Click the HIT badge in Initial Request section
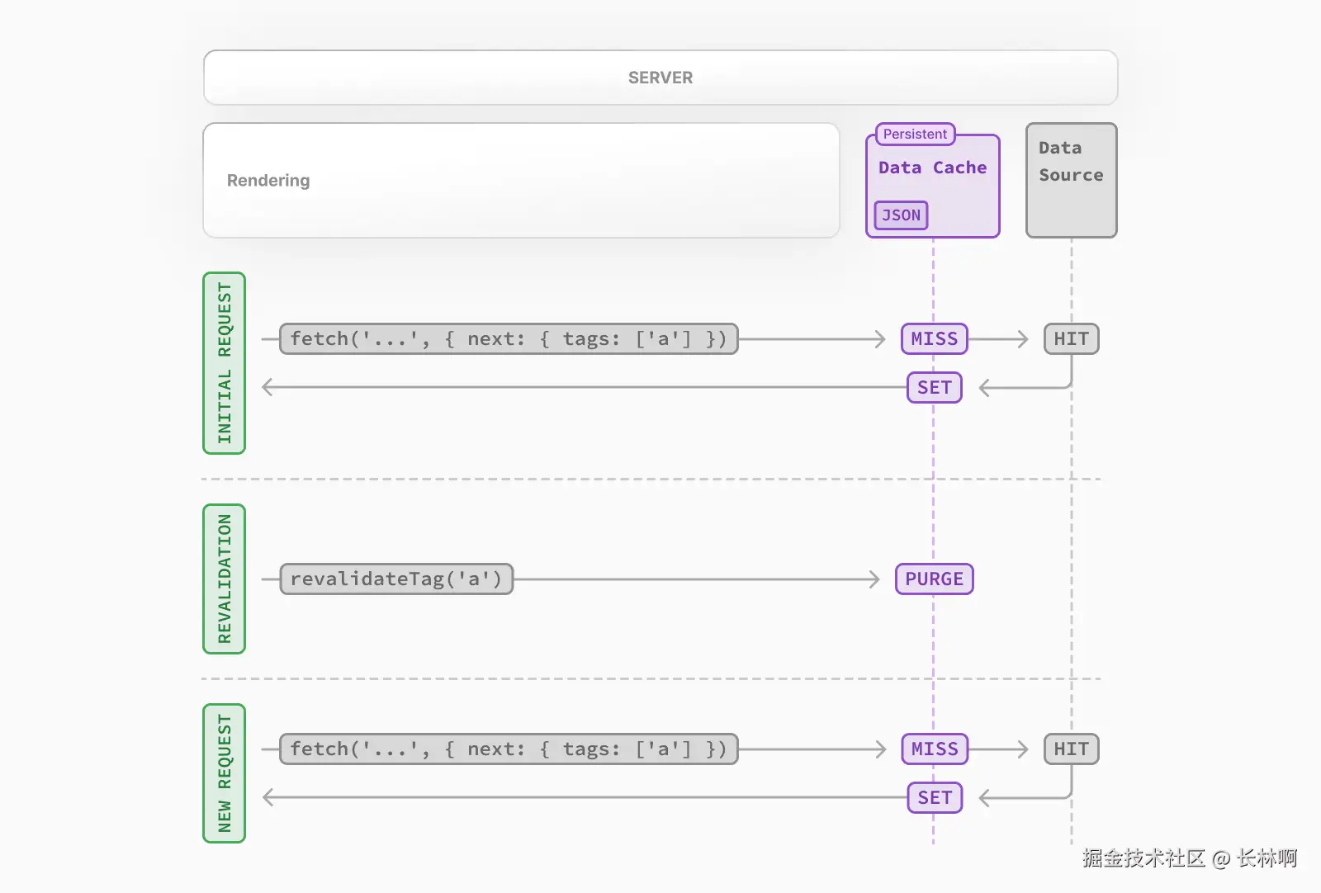This screenshot has height=893, width=1321. 1071,339
